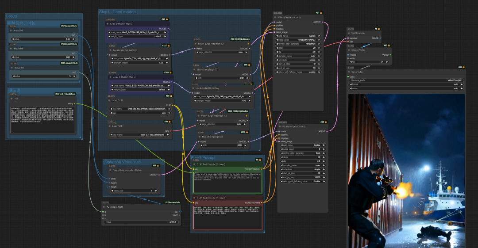Click the red negative prompt text box
Viewport: 478px width, 248px height.
(227, 217)
